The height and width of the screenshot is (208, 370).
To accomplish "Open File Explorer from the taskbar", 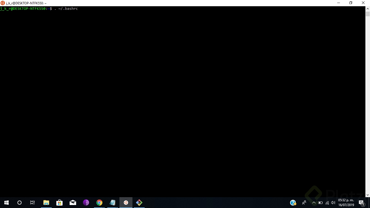I will [x=46, y=203].
